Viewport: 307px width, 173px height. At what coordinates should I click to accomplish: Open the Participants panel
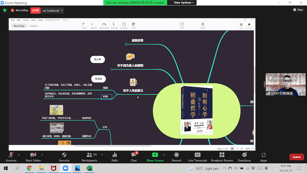point(89,156)
